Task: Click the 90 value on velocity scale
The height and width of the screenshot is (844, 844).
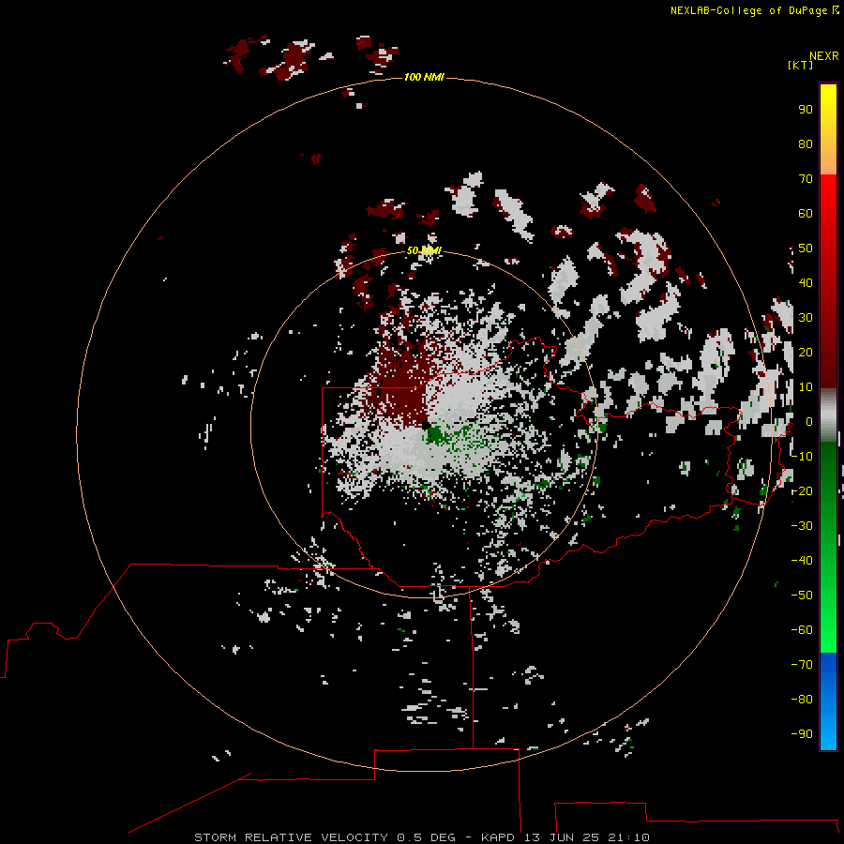Action: click(806, 110)
